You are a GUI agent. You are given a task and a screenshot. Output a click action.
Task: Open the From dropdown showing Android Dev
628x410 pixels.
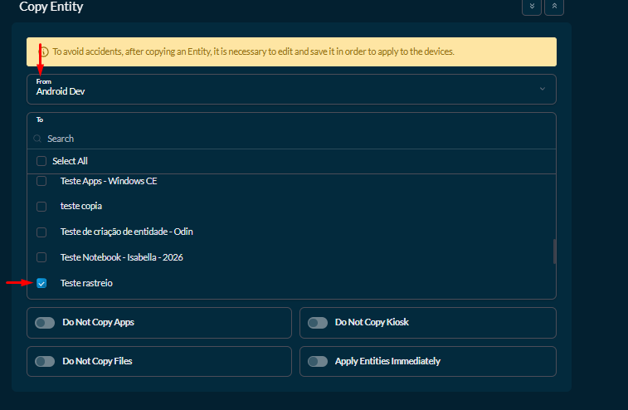point(291,89)
